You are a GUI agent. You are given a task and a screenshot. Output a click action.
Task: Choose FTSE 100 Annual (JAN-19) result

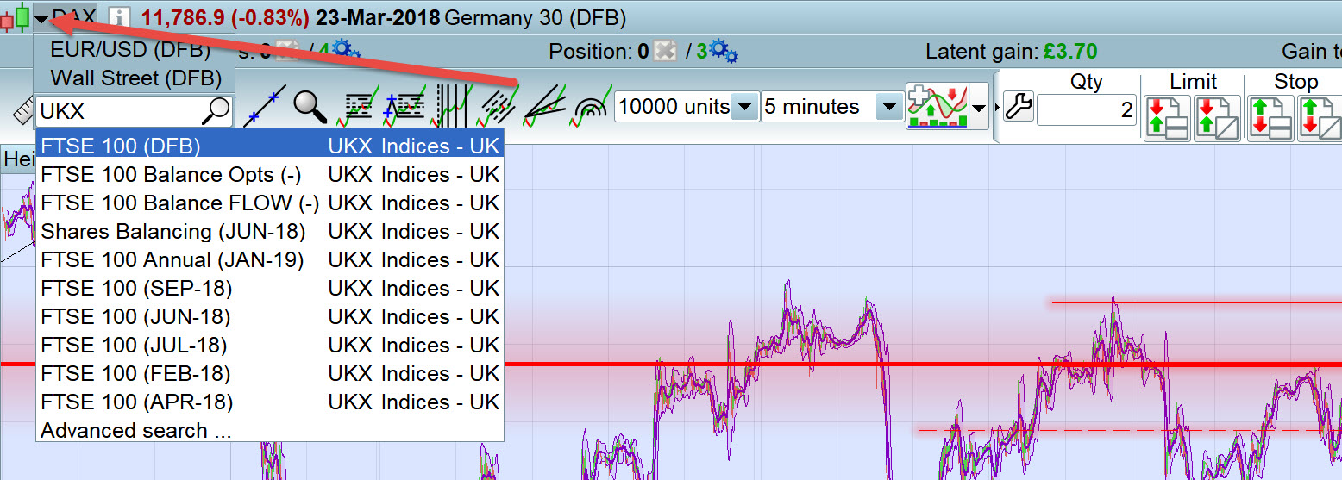pos(270,260)
